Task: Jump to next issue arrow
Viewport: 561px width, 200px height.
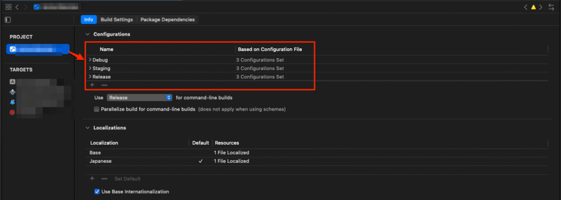Action: pyautogui.click(x=541, y=7)
